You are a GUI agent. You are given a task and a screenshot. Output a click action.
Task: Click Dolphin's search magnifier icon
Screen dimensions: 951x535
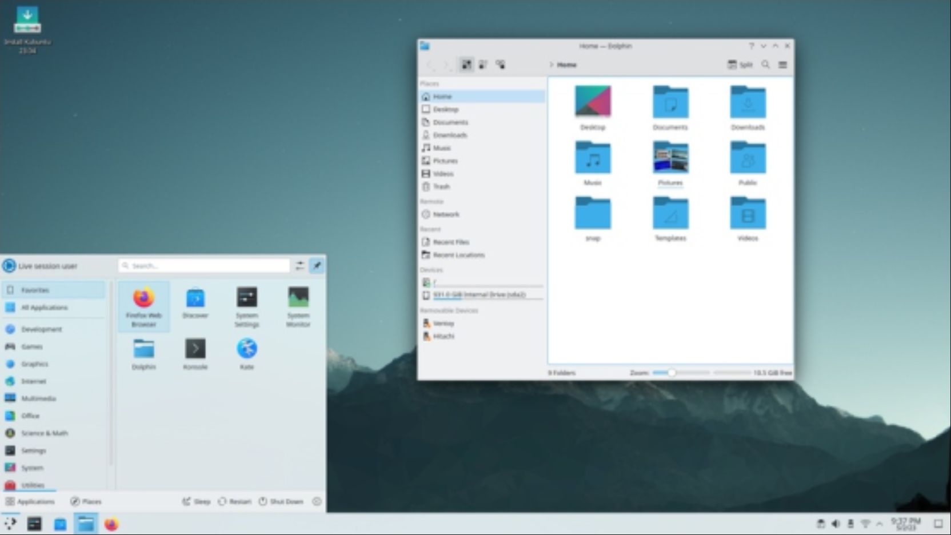[765, 65]
